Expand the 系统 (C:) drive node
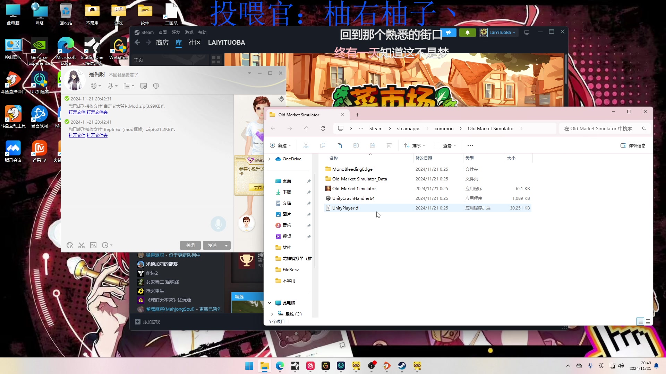The image size is (666, 374). 272,314
